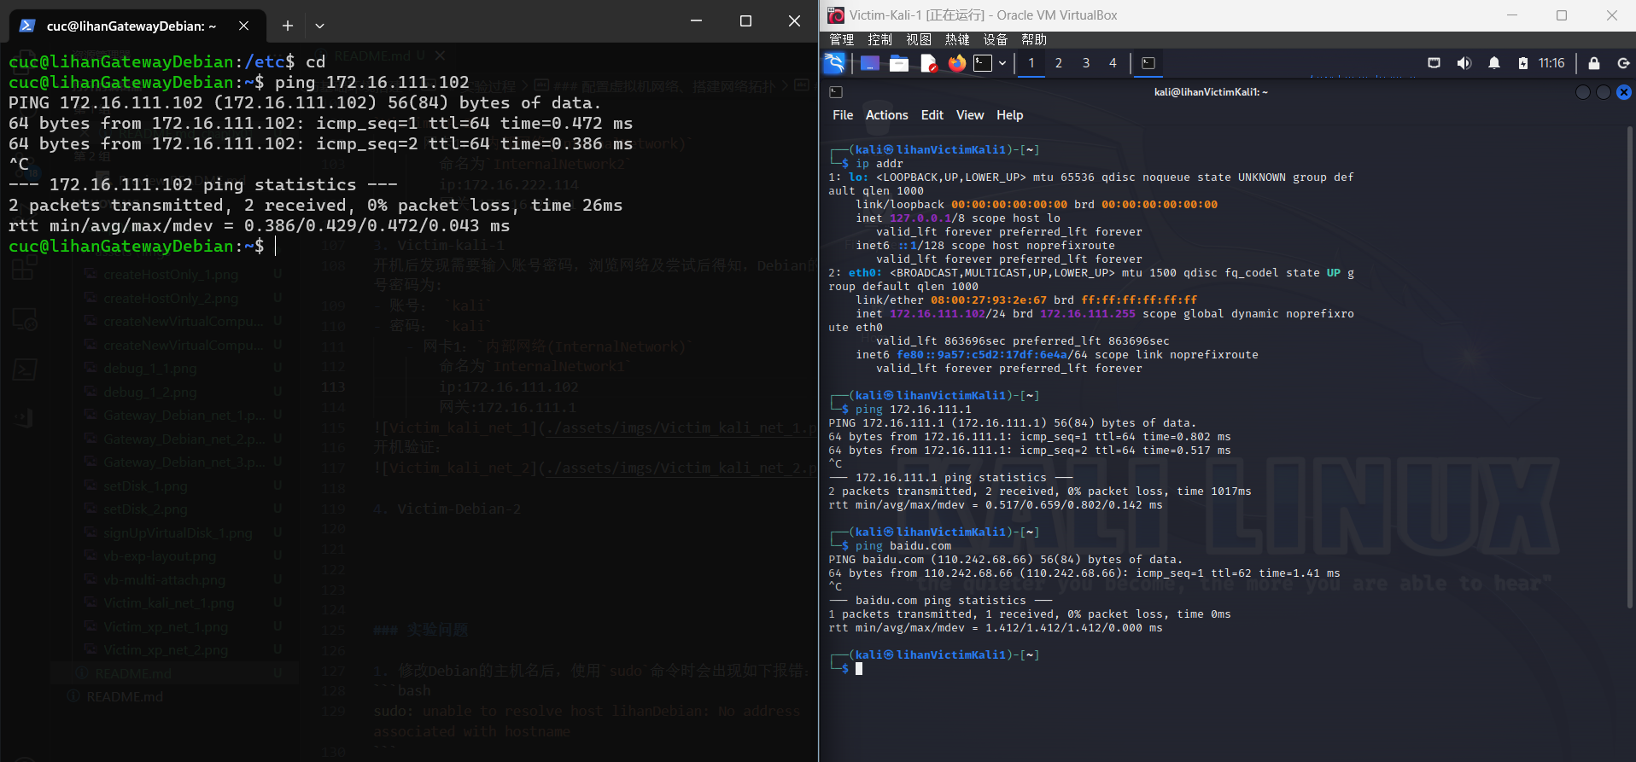Open the Kali applications menu icon
1636x762 pixels.
[x=834, y=63]
